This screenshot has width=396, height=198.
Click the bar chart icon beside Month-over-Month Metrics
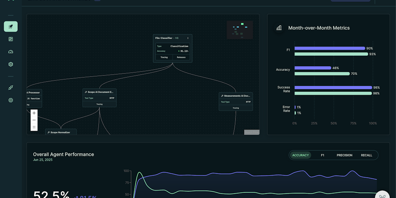[x=279, y=28]
